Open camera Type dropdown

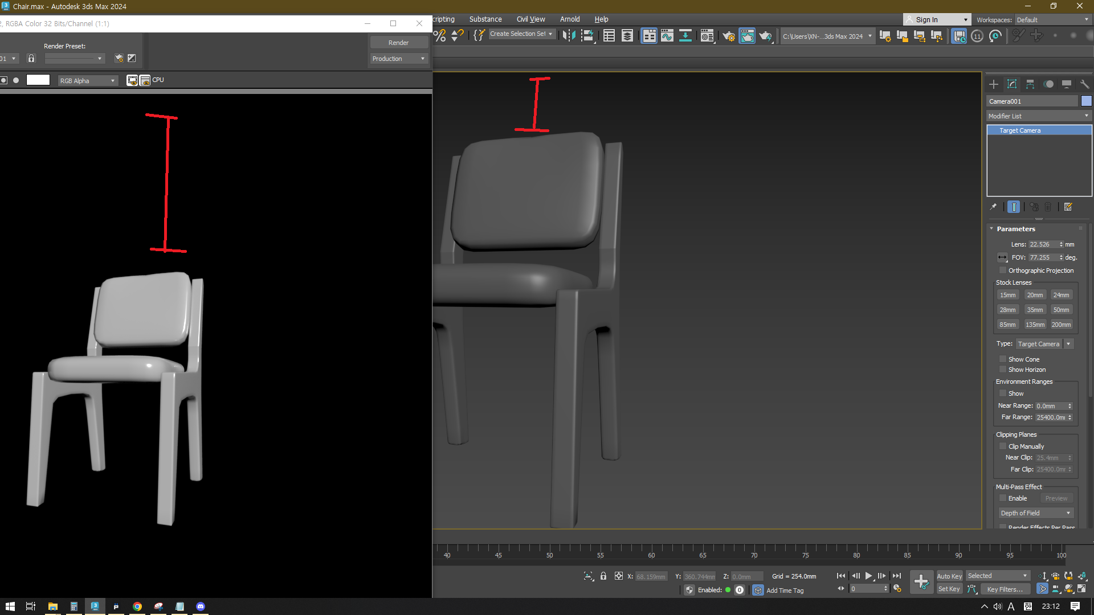(x=1045, y=344)
